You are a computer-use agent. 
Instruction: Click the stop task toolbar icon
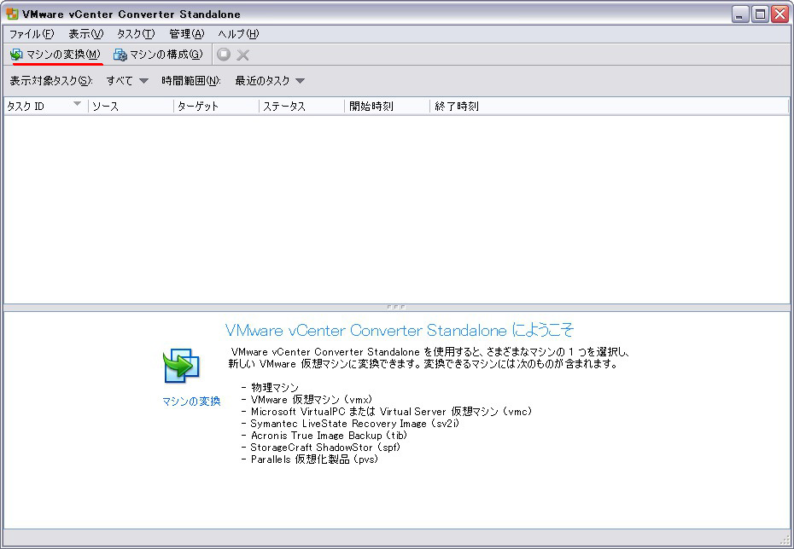click(224, 55)
